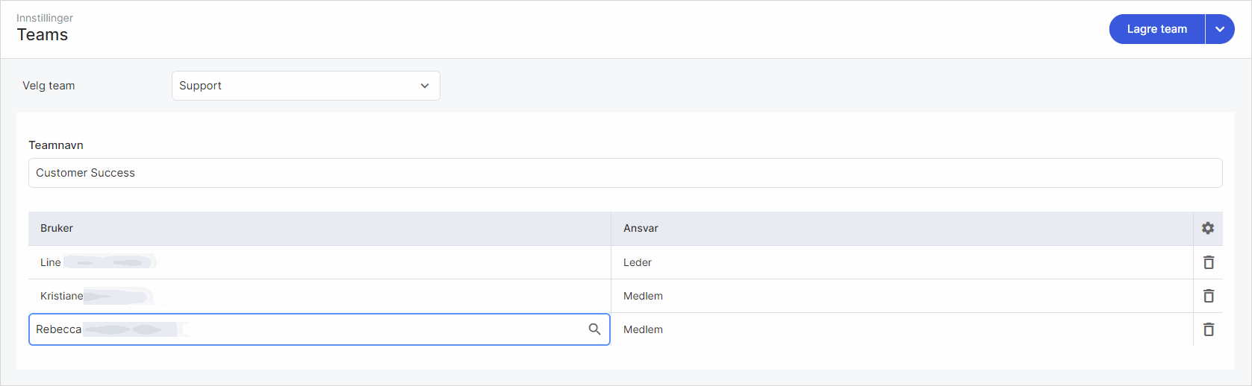This screenshot has width=1252, height=386.
Task: Expand arrow next to Lagre team
Action: tap(1220, 29)
